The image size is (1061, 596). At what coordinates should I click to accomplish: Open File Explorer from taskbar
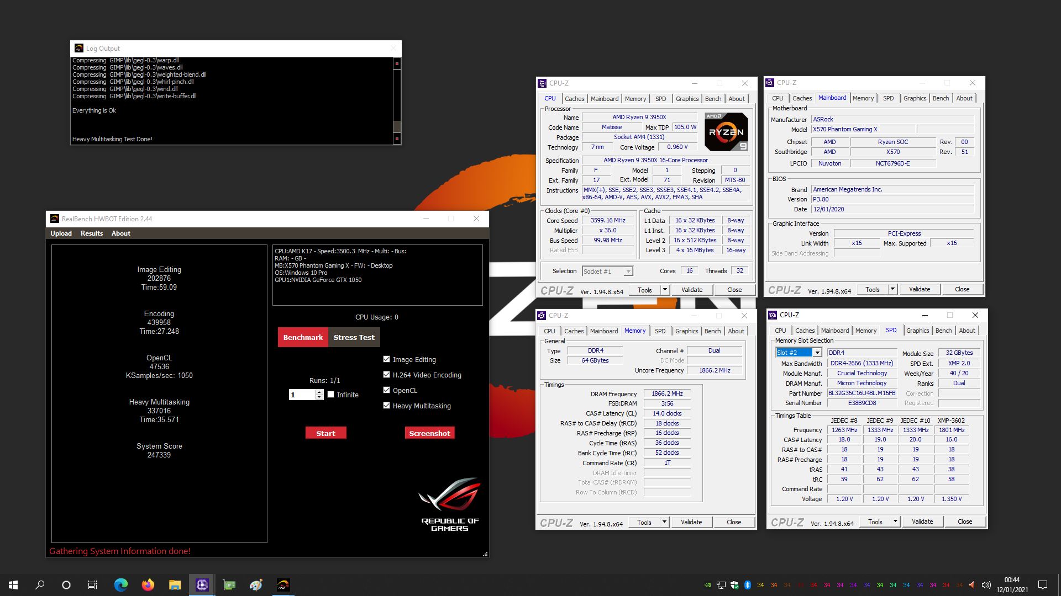click(x=175, y=585)
